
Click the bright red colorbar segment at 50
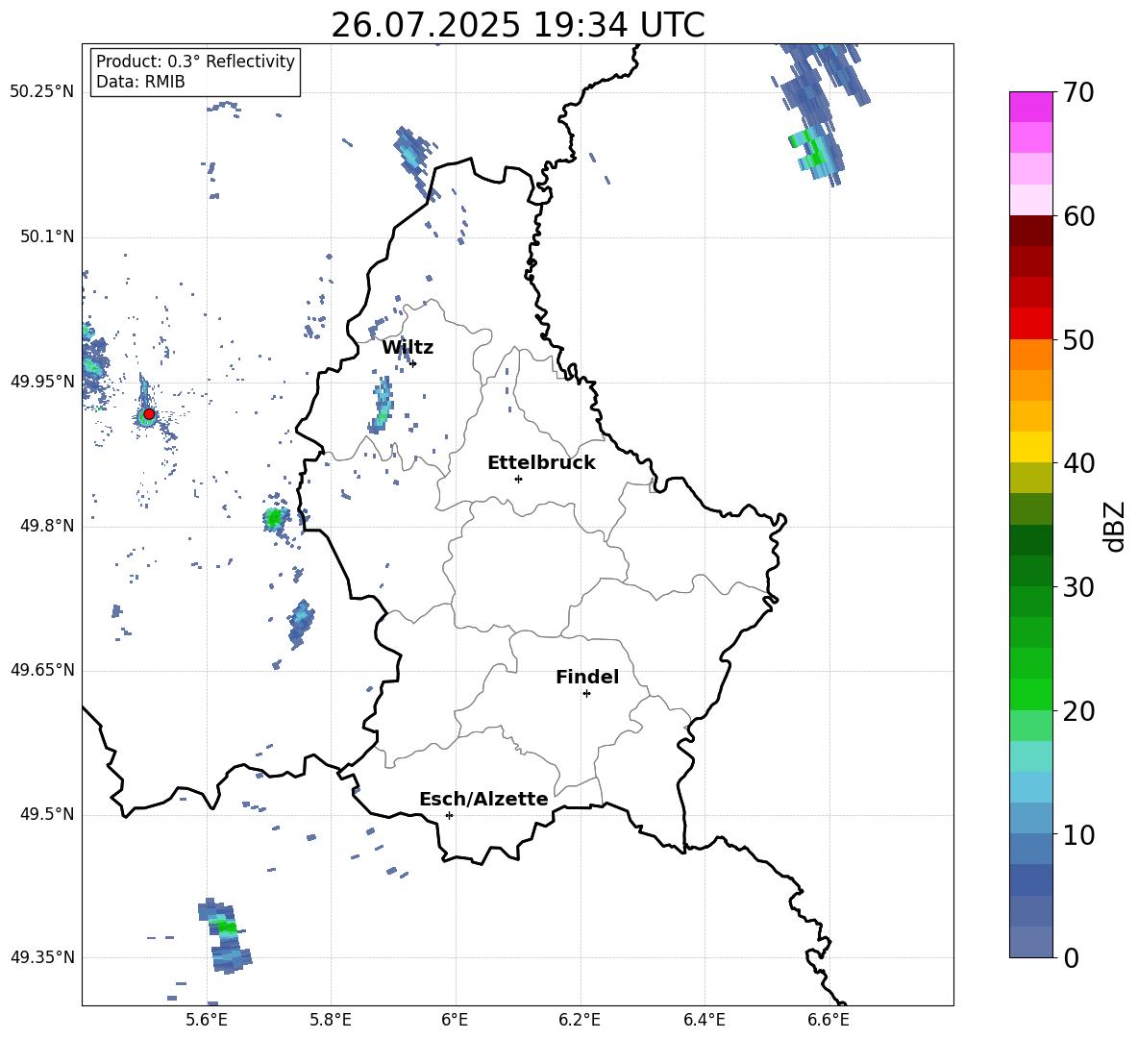tap(1030, 324)
